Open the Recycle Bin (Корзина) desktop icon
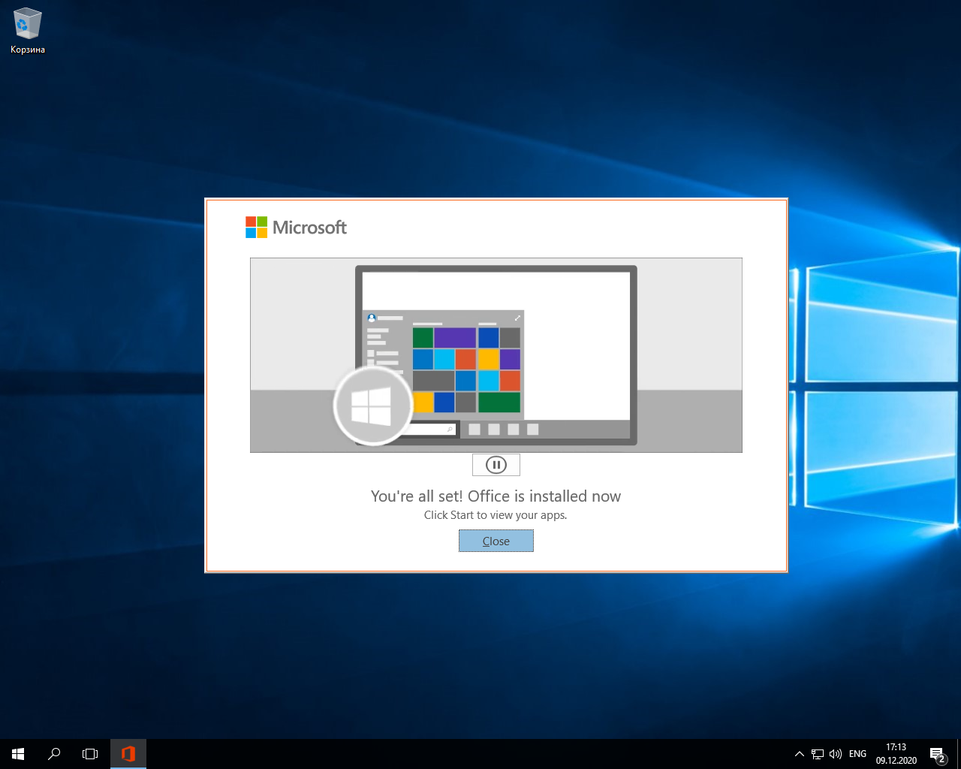 (x=28, y=32)
